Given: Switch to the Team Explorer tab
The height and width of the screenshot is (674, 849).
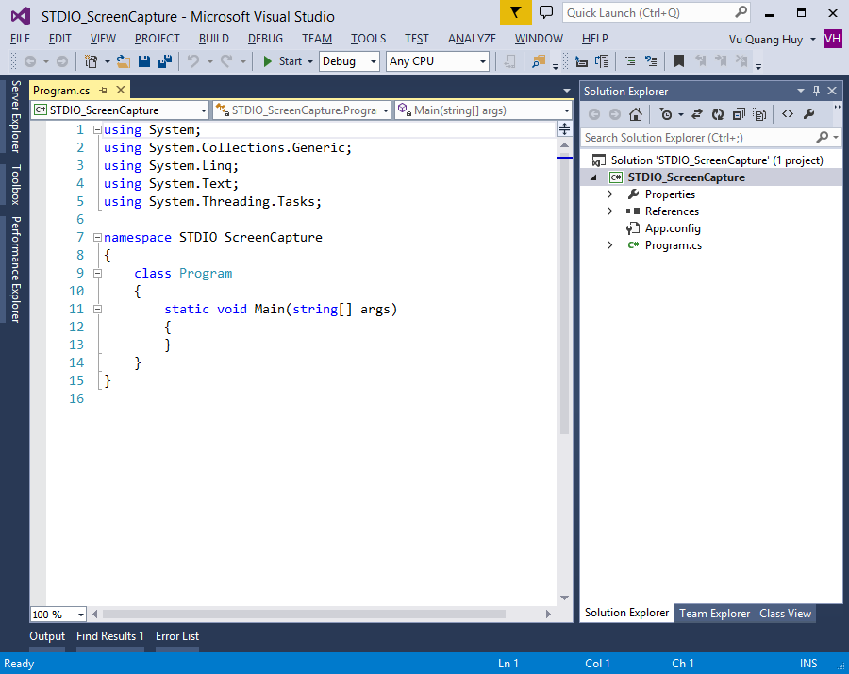Looking at the screenshot, I should click(x=715, y=614).
